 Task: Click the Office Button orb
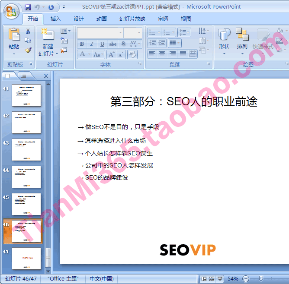[x=11, y=11]
